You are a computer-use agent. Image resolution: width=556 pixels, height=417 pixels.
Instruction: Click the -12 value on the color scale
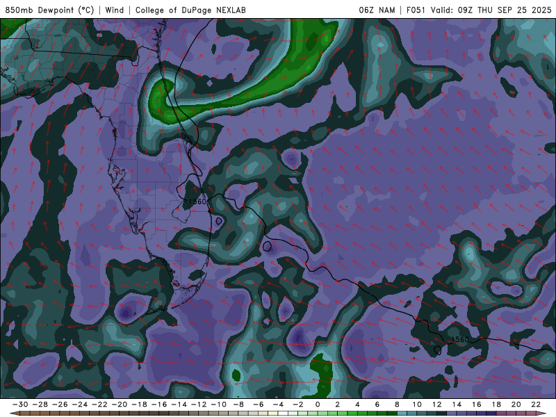(199, 404)
